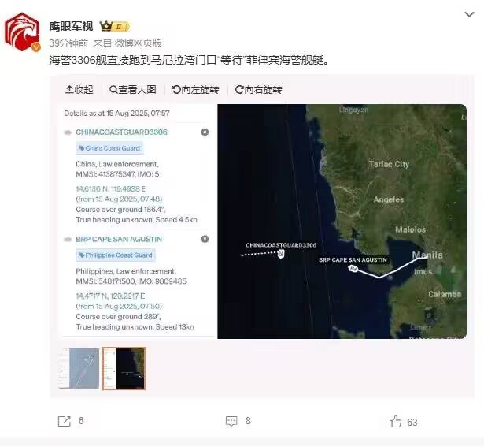
Task: Open the CHINACOASTGUARD3306 vessel name link
Action: (122, 132)
